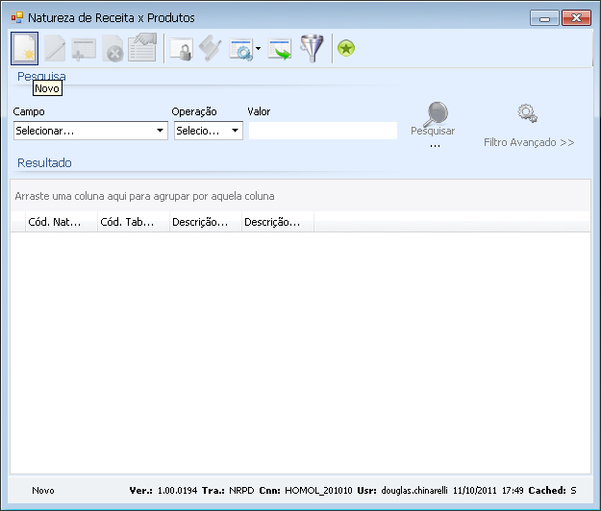601x511 pixels.
Task: Click douglas.chinarelli user text
Action: 413,490
